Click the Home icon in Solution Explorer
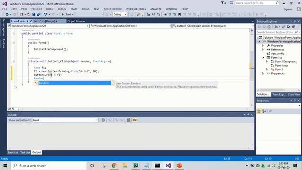 coord(269,27)
